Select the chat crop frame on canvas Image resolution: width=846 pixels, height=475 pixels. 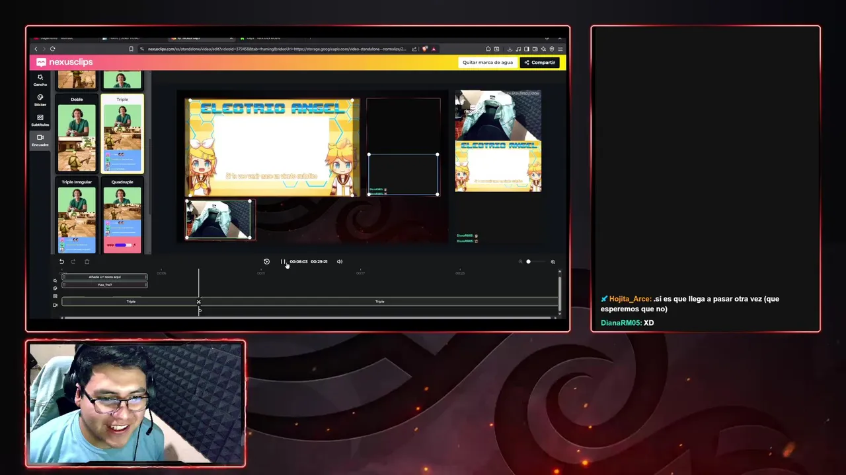tap(403, 174)
